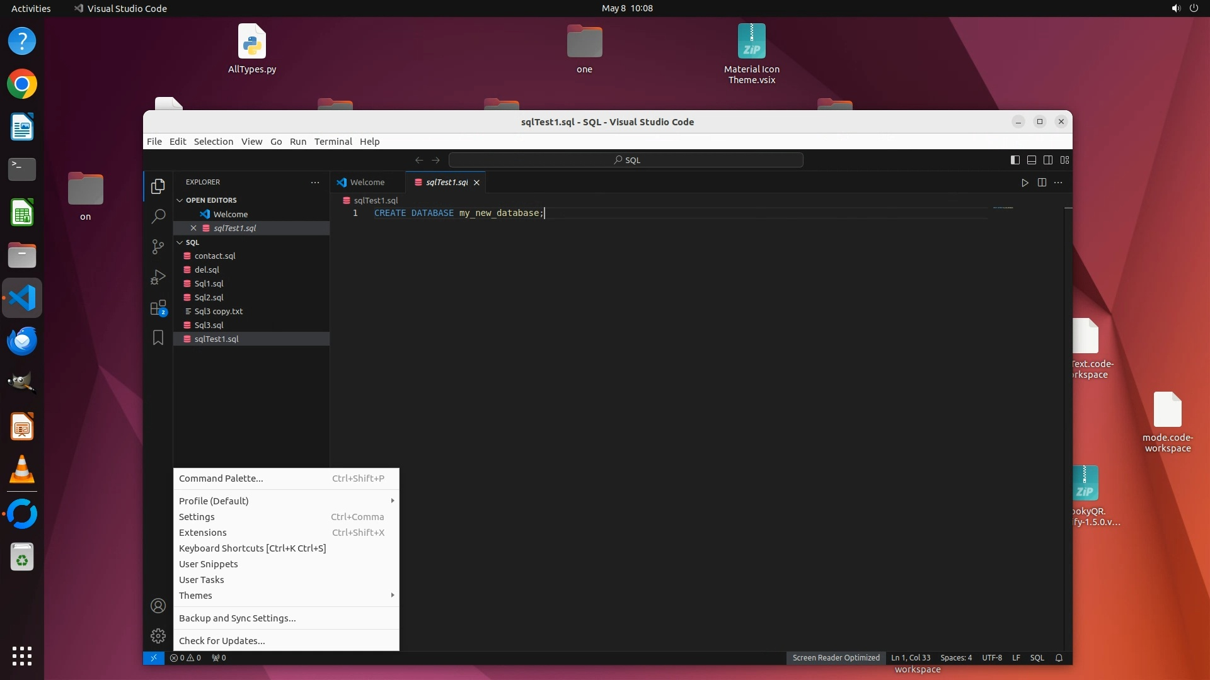Viewport: 1210px width, 680px height.
Task: Choose Keyboard Shortcuts from the menu
Action: point(252,548)
